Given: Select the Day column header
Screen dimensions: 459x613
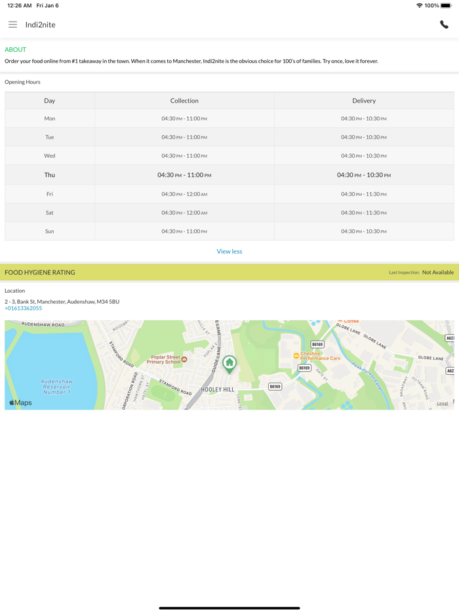Looking at the screenshot, I should coord(50,100).
